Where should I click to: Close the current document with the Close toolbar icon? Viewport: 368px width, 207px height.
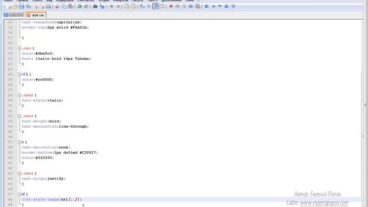[x=36, y=6]
